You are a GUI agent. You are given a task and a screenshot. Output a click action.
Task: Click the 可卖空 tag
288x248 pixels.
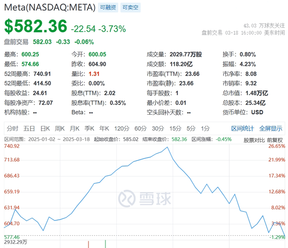click(130, 7)
